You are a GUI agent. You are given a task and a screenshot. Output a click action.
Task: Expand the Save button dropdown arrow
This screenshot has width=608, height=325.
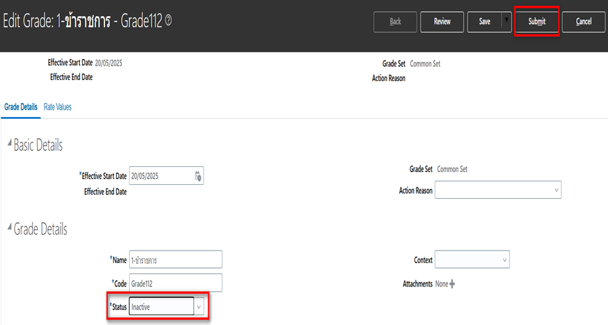506,21
